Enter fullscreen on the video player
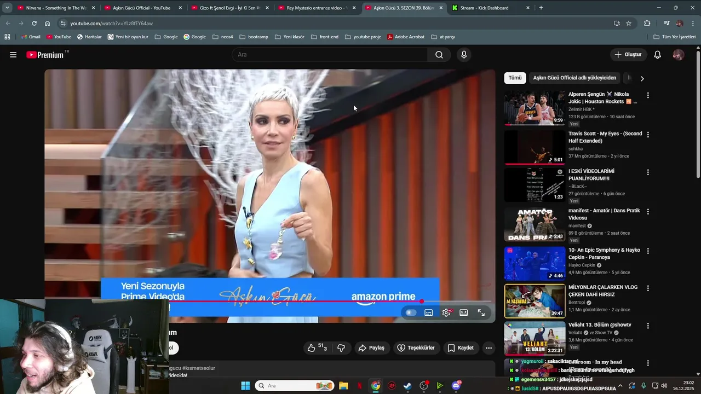Image resolution: width=701 pixels, height=394 pixels. click(x=481, y=312)
